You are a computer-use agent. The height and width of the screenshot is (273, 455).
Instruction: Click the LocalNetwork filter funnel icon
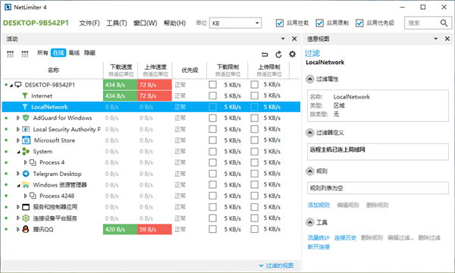pyautogui.click(x=25, y=107)
